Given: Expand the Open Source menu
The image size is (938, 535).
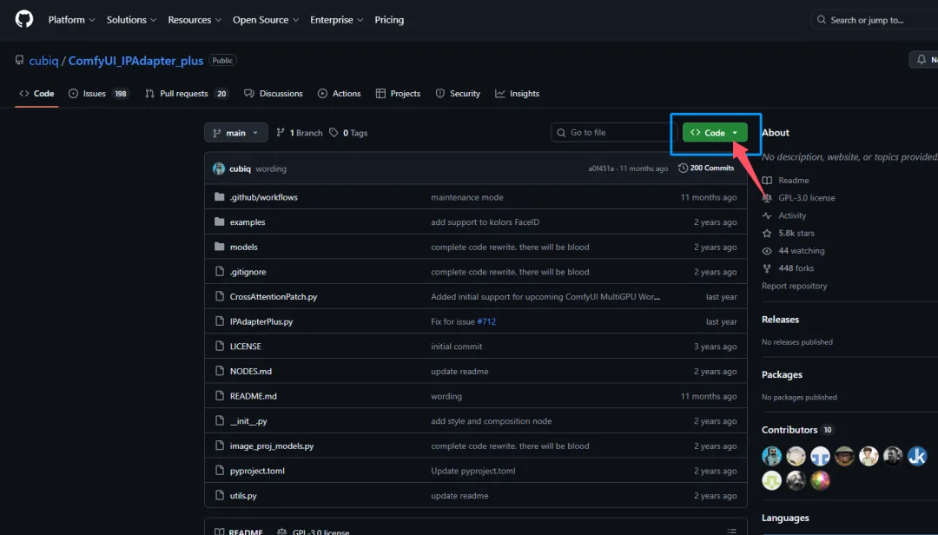Looking at the screenshot, I should pyautogui.click(x=266, y=20).
